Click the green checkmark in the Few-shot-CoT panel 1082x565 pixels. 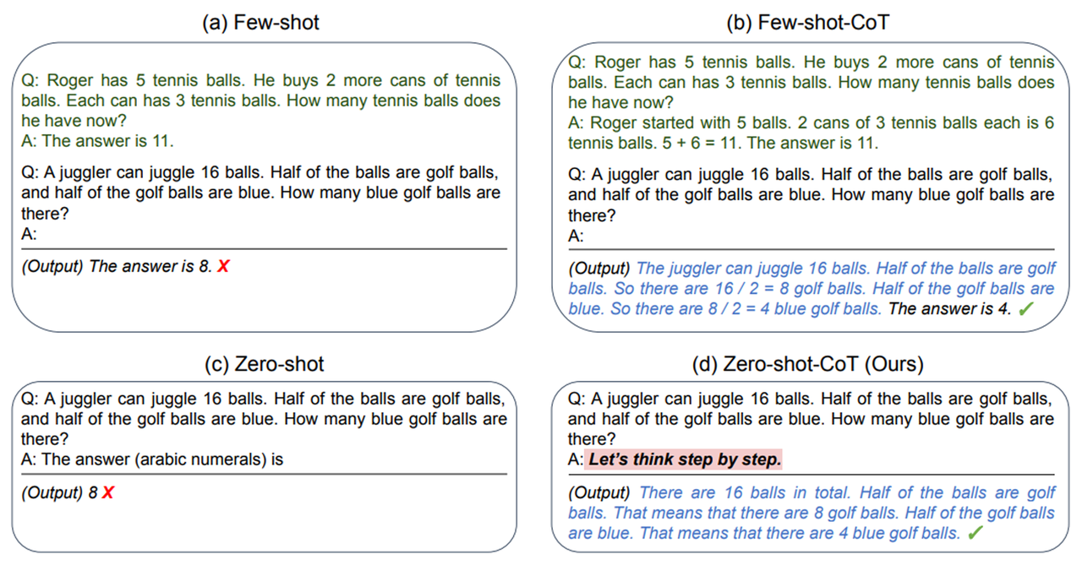(x=1025, y=309)
